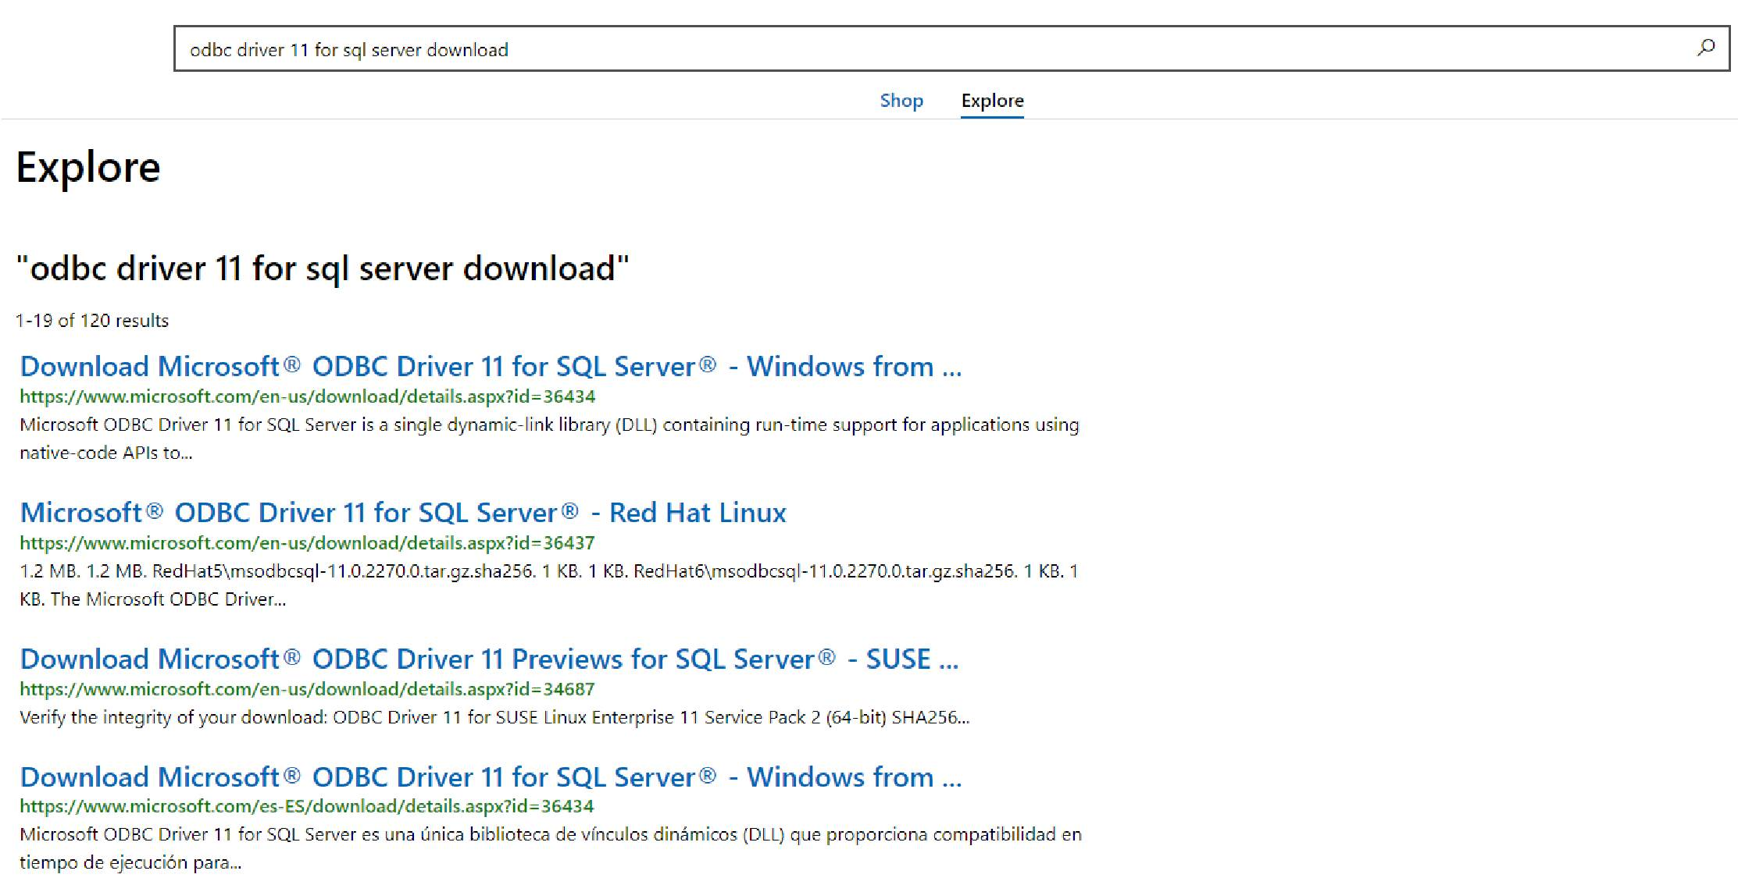Viewport: 1738px width, 892px height.
Task: Click the Spanish description text of last result
Action: coord(550,834)
